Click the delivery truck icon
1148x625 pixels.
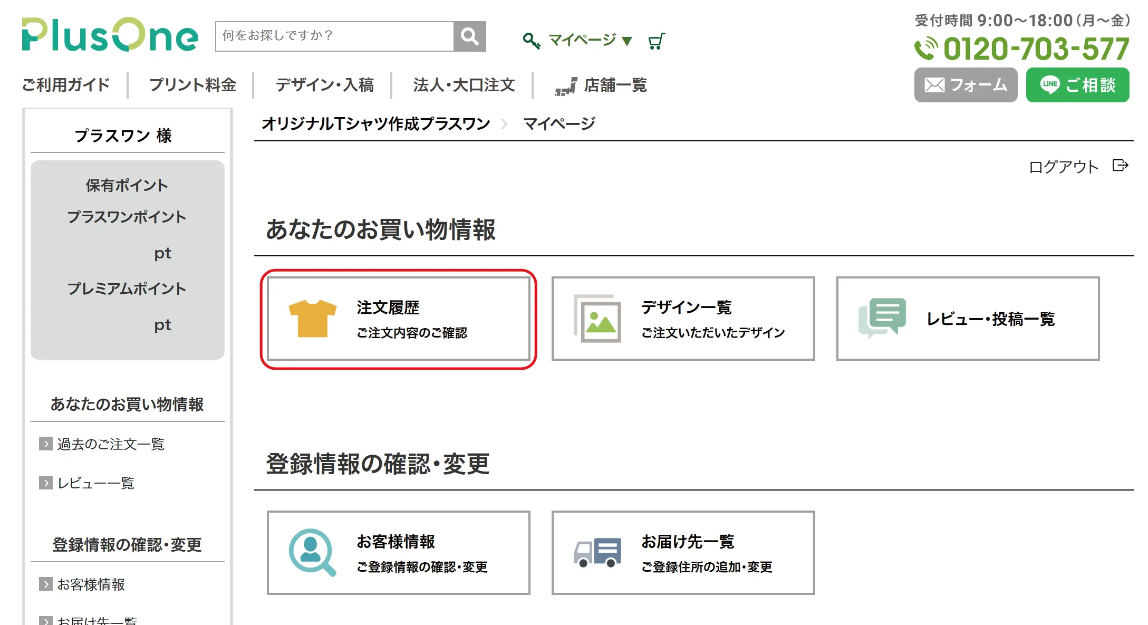(597, 552)
